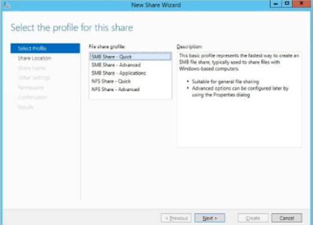313x225 pixels.
Task: Click 'Suitable for general file sharing' bullet text
Action: pyautogui.click(x=226, y=82)
